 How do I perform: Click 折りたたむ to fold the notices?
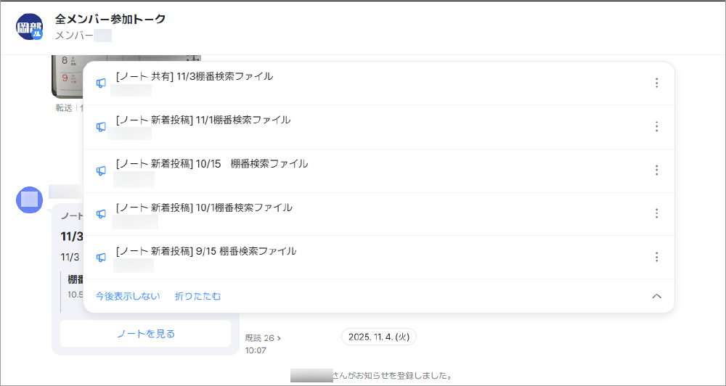(x=197, y=296)
